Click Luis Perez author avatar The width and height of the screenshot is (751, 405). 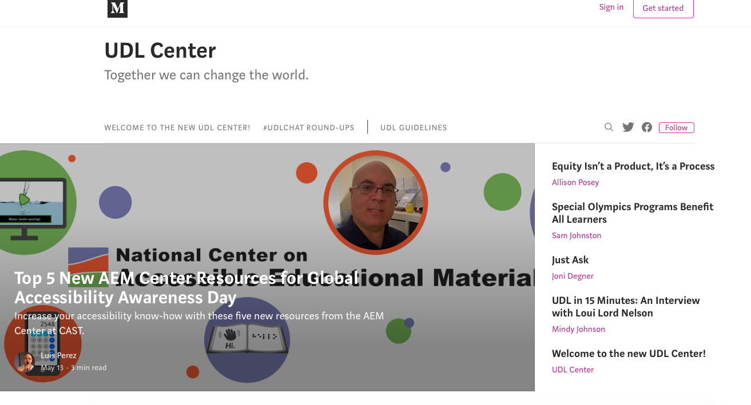[x=25, y=362]
